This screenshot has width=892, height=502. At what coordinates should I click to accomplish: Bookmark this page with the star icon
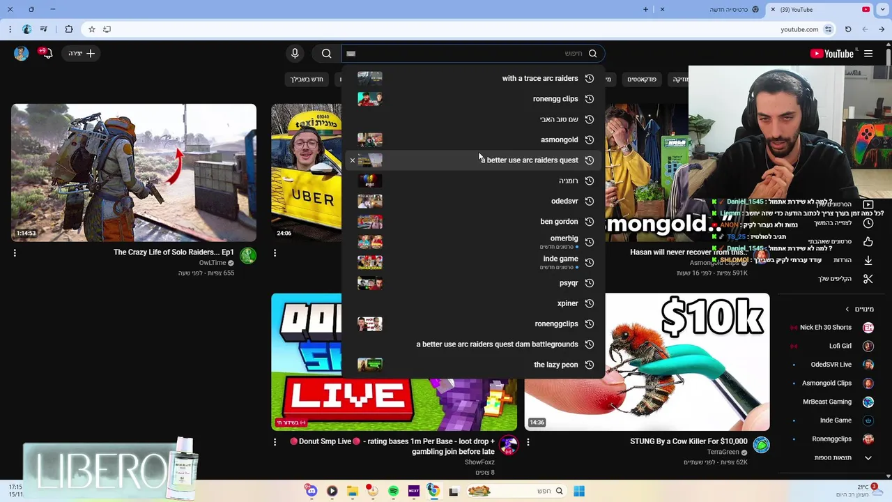click(x=91, y=29)
